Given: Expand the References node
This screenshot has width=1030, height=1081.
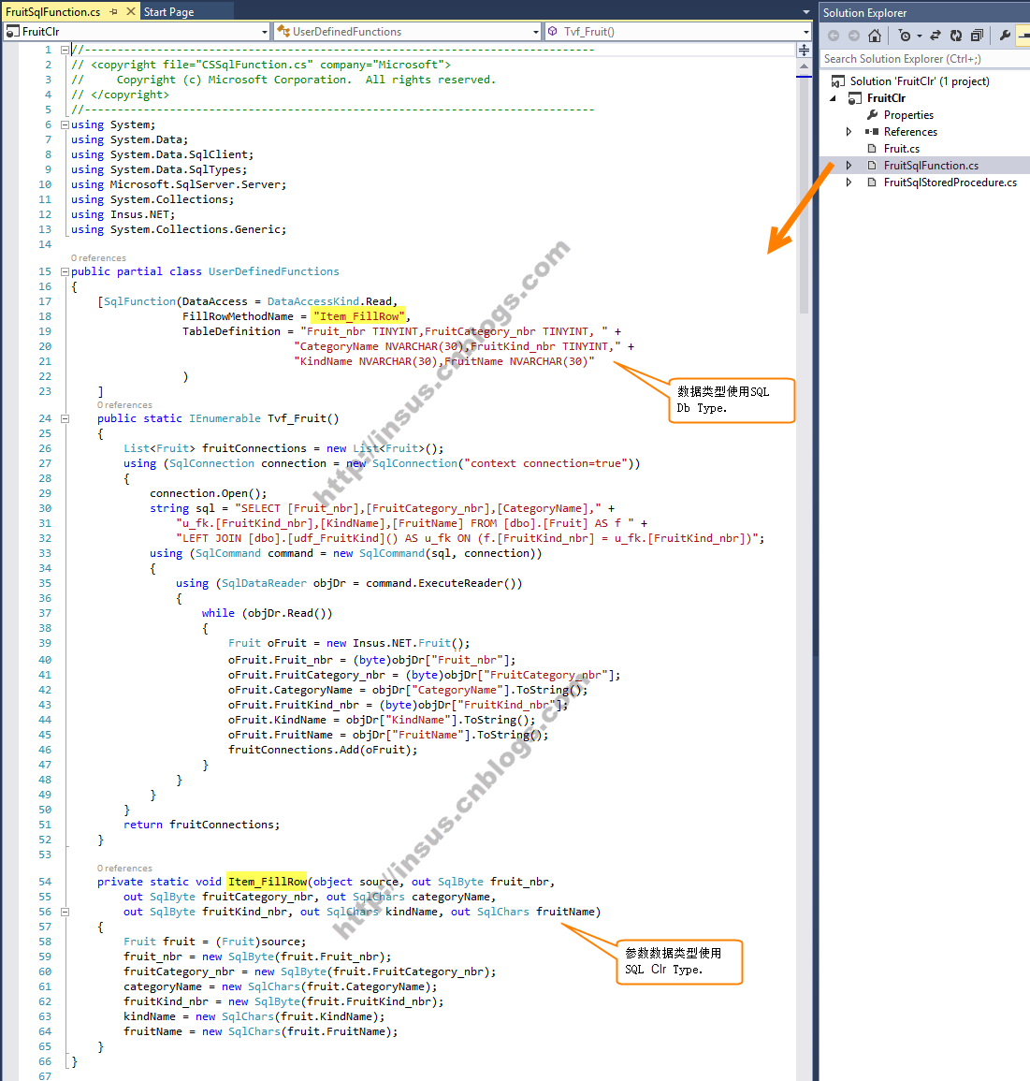Looking at the screenshot, I should point(849,132).
